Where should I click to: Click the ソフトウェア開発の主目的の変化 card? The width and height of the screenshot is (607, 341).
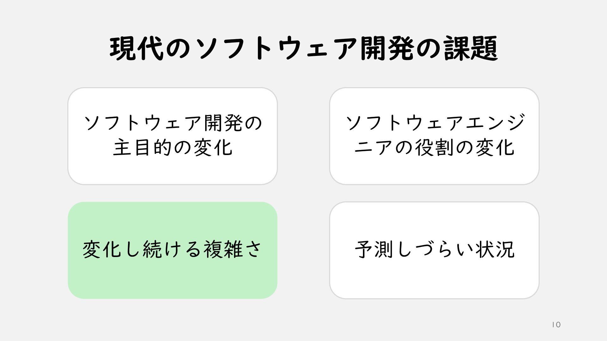click(173, 170)
